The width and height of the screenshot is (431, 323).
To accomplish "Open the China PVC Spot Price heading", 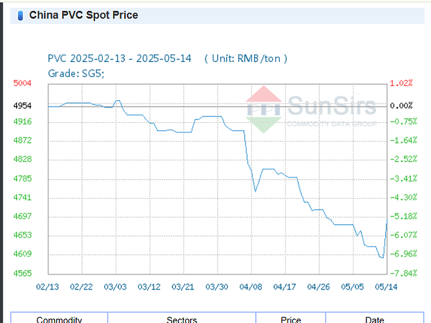I will point(83,15).
